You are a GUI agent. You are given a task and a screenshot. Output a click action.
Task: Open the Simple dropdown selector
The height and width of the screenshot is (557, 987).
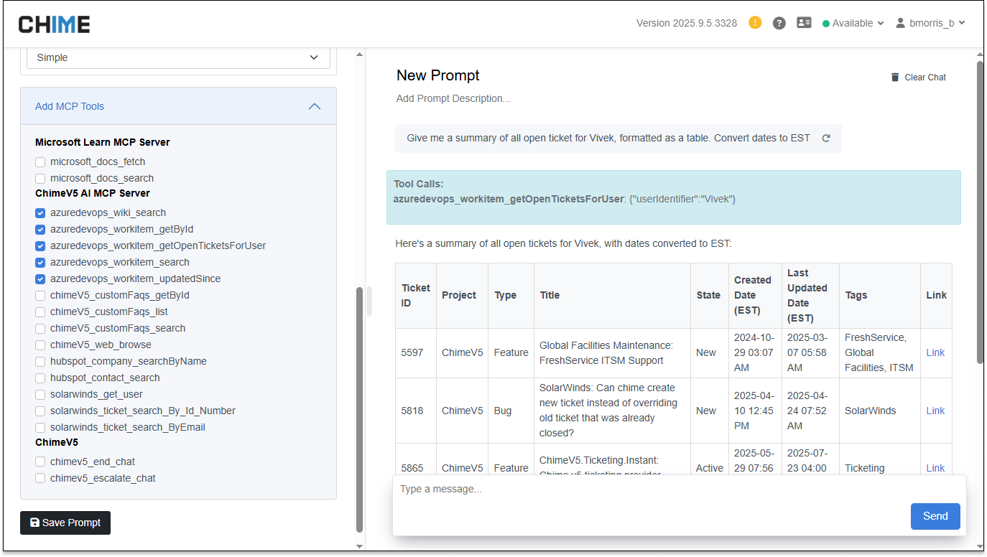click(178, 57)
